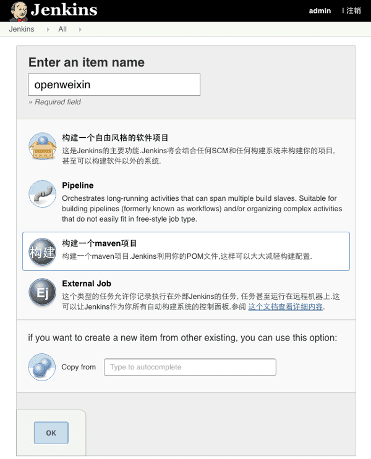Go to Jenkins breadcrumb
Image resolution: width=371 pixels, height=459 pixels.
22,29
